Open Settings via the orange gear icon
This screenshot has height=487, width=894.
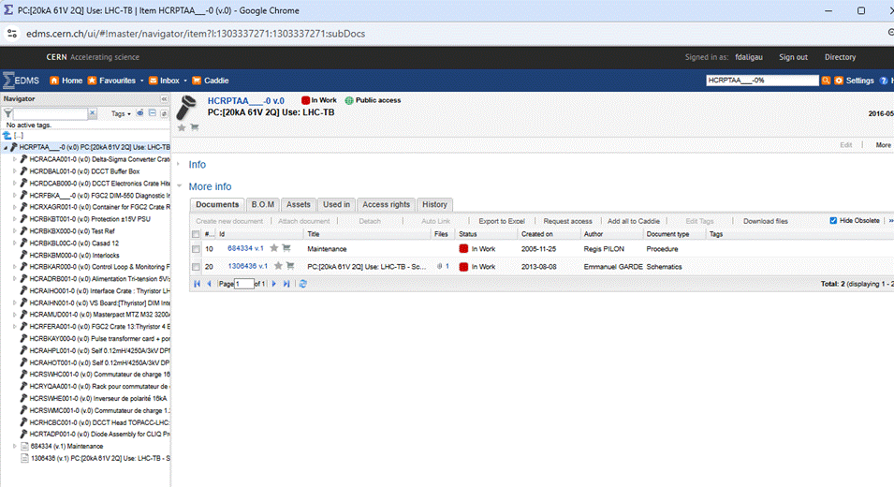tap(839, 81)
